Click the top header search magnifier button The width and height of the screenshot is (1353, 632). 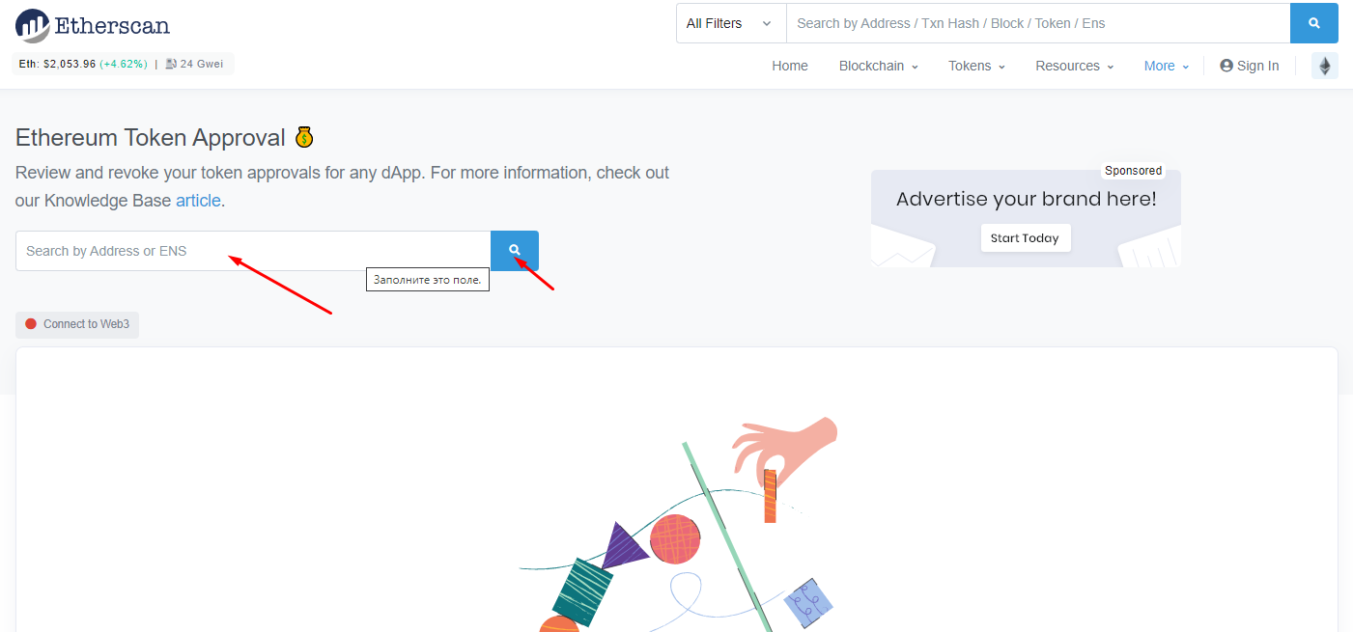click(1314, 23)
